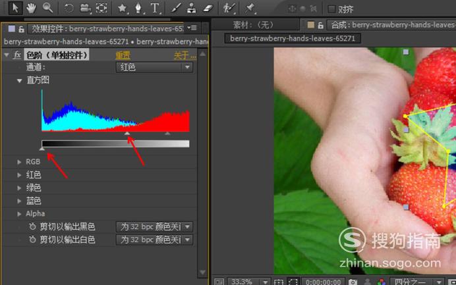Open the 效果控件 panel options menu

[192, 28]
